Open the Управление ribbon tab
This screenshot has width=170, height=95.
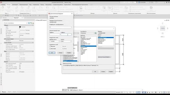point(36,5)
